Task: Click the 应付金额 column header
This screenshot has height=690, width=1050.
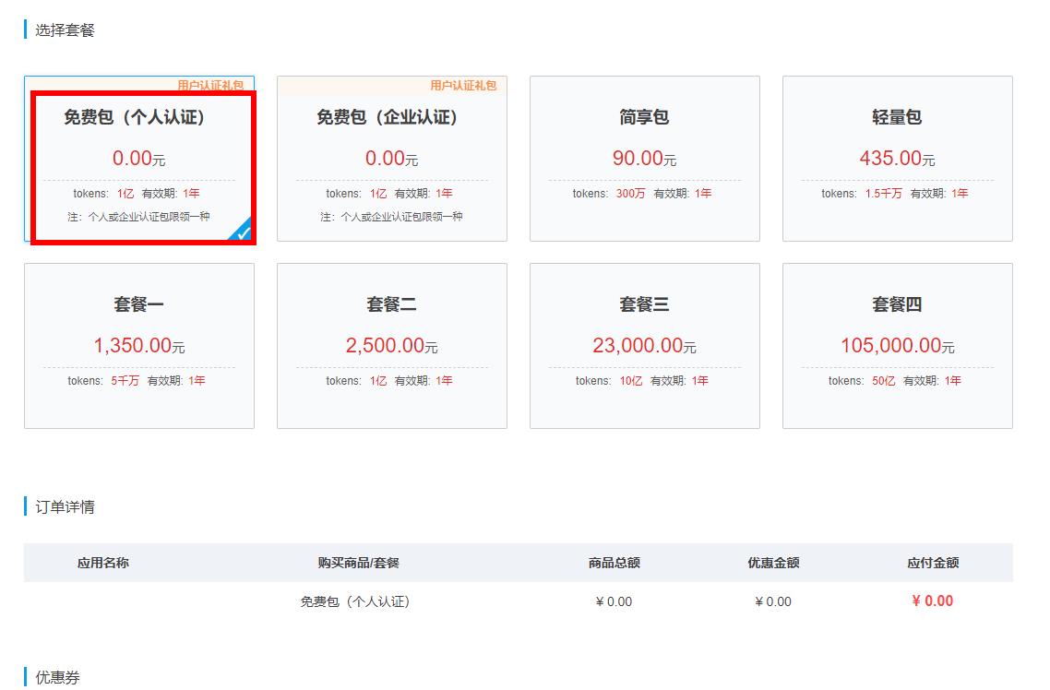Action: (x=932, y=563)
